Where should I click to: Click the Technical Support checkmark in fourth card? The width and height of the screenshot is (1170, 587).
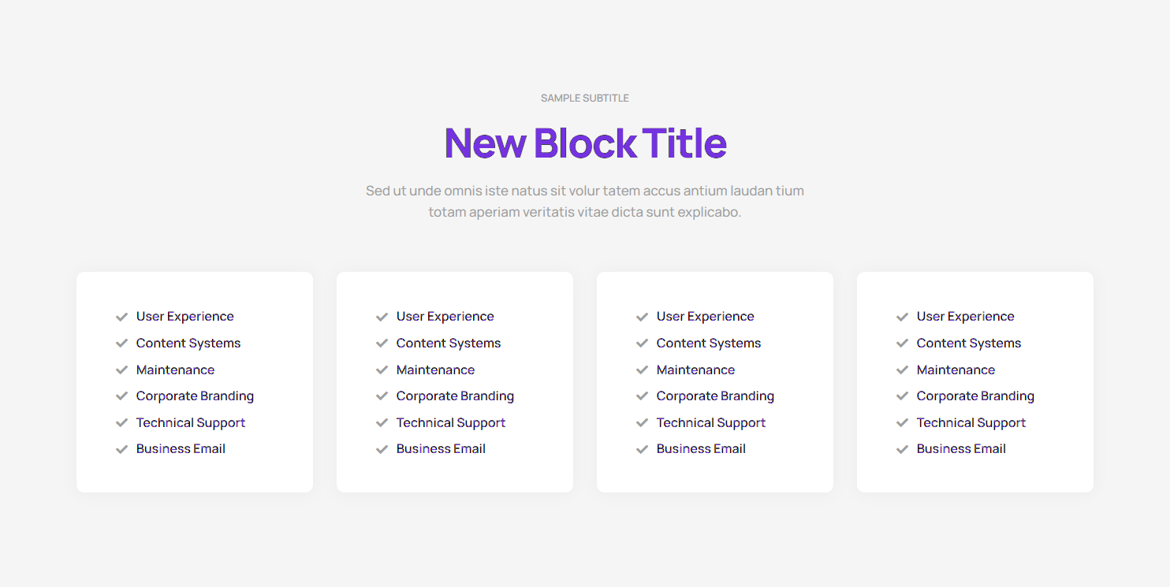[x=902, y=423]
